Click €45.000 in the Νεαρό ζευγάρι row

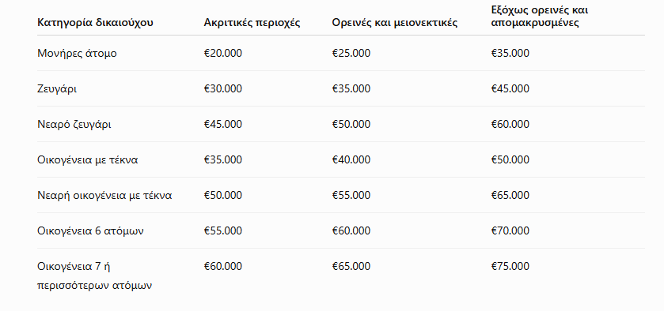[223, 124]
